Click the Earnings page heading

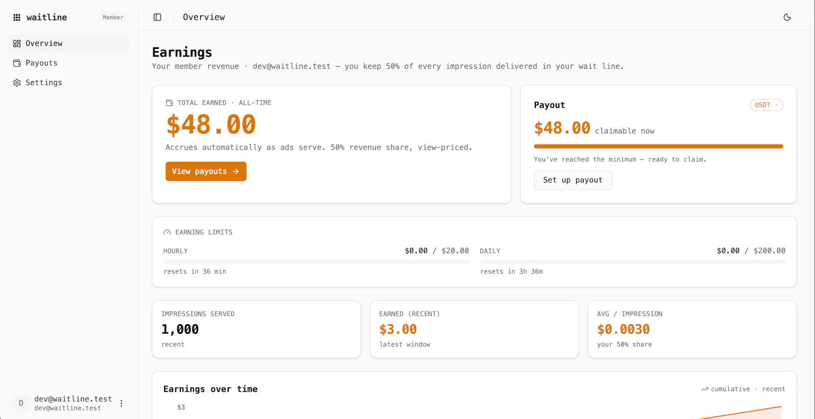[x=182, y=52]
